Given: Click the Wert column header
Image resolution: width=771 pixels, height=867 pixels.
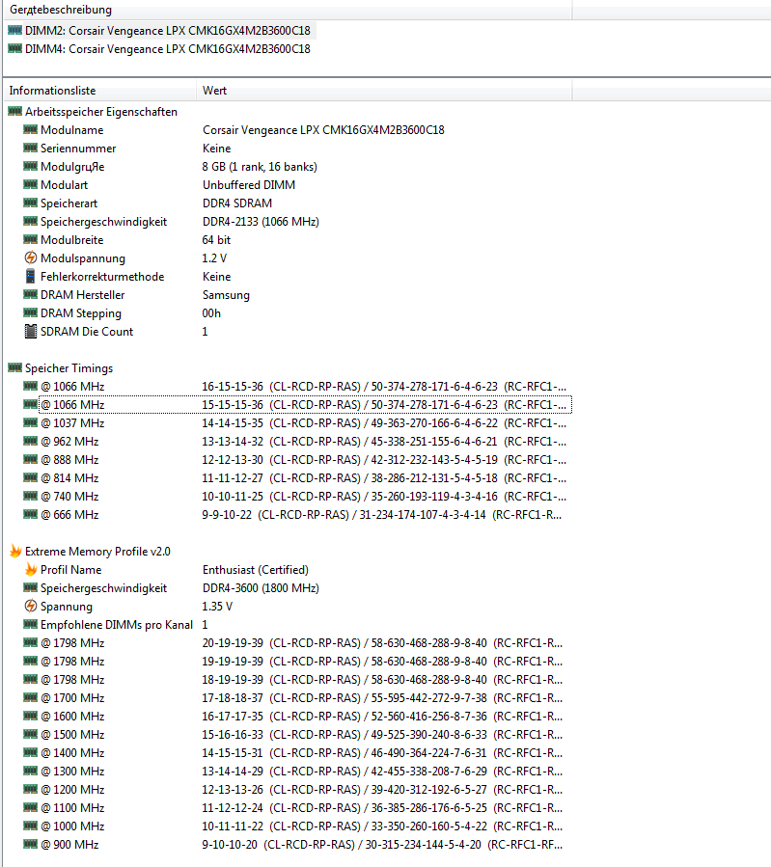Looking at the screenshot, I should [x=384, y=91].
